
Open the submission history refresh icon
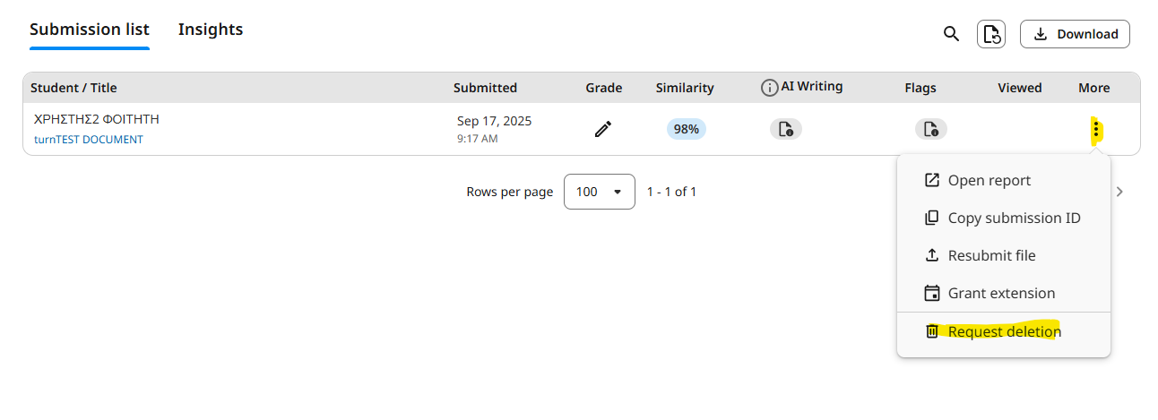[x=990, y=34]
